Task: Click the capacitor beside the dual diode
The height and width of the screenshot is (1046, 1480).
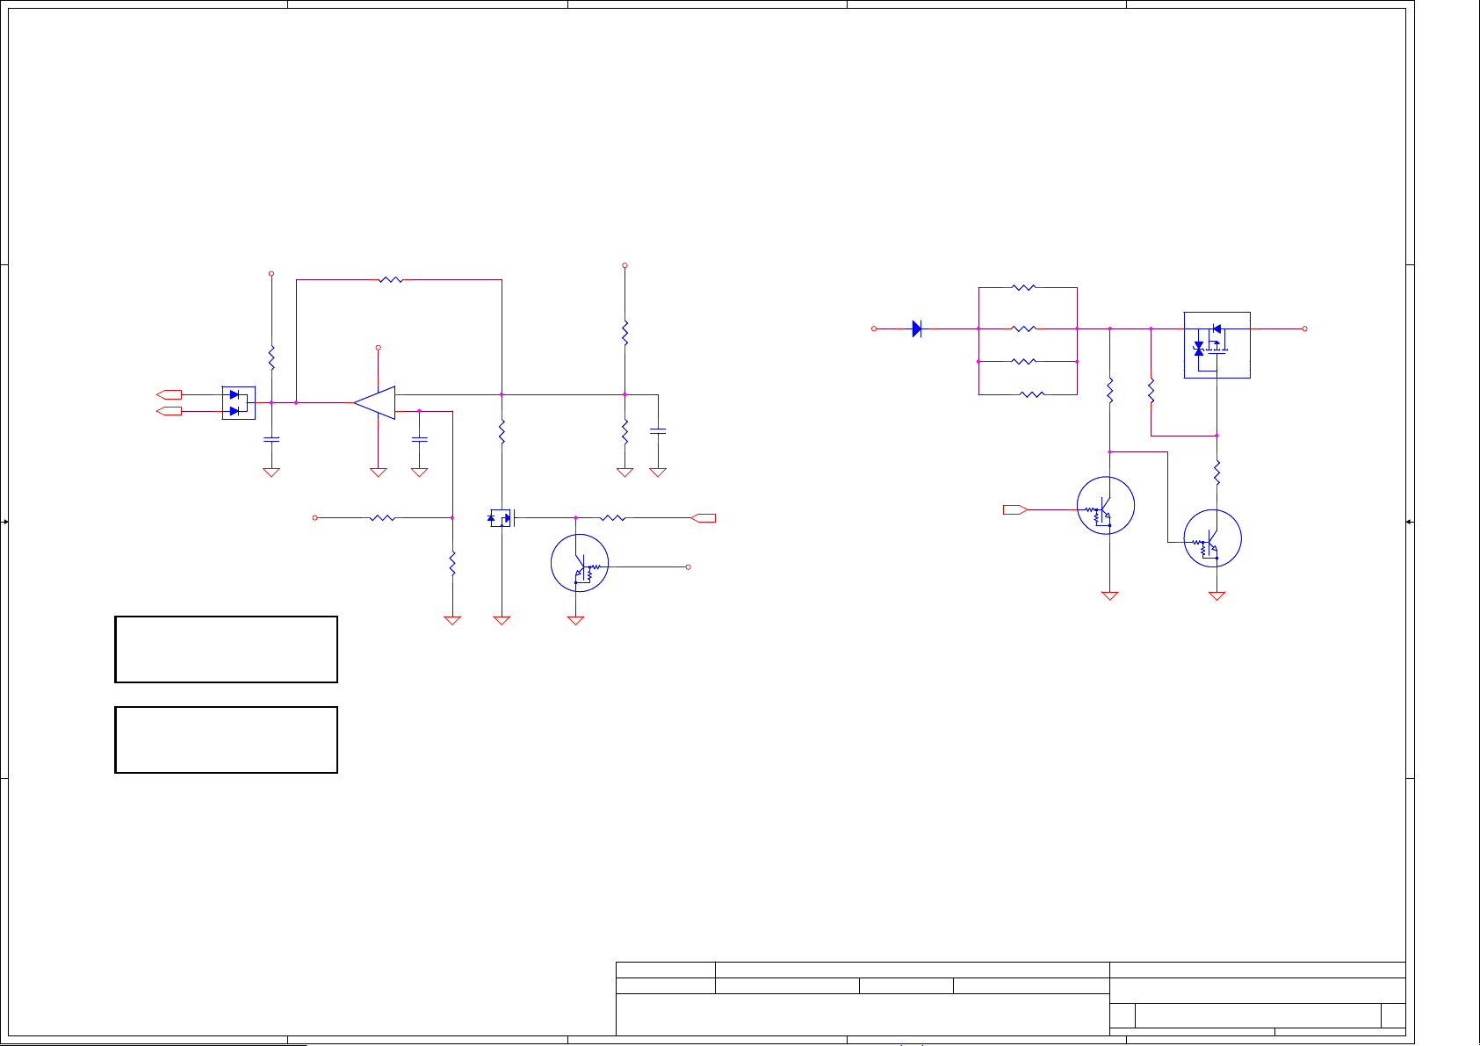Action: tap(271, 436)
